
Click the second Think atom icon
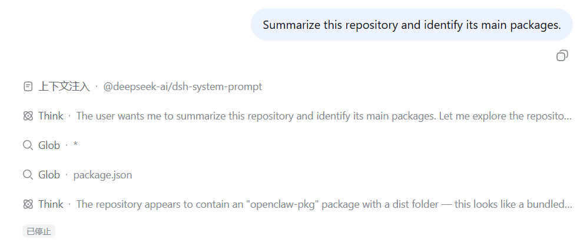(28, 204)
